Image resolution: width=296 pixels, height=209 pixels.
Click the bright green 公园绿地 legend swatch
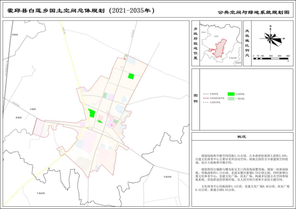click(x=231, y=94)
